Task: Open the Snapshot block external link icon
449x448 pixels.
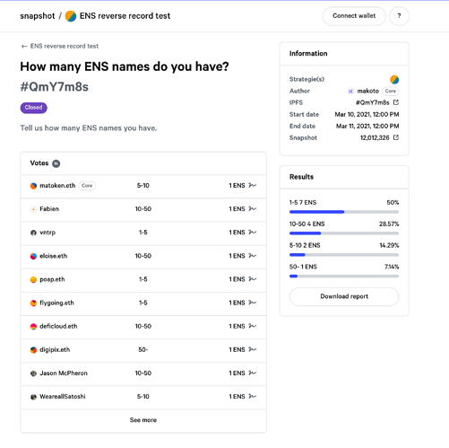Action: point(396,137)
